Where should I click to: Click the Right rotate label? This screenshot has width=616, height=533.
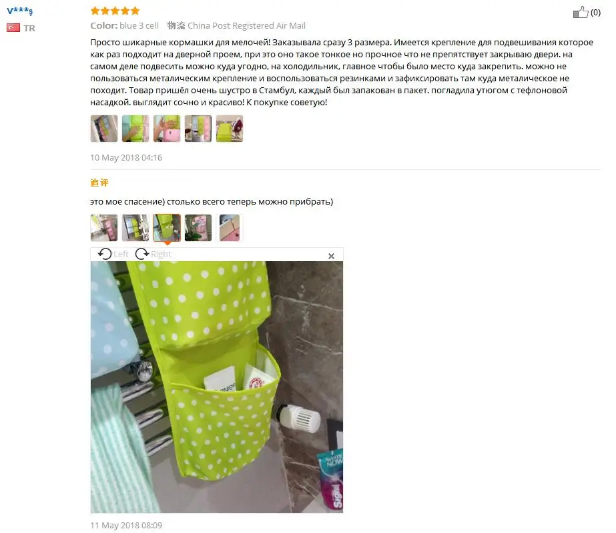coord(161,254)
